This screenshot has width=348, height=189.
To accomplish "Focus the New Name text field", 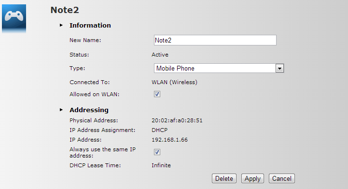I will 215,40.
